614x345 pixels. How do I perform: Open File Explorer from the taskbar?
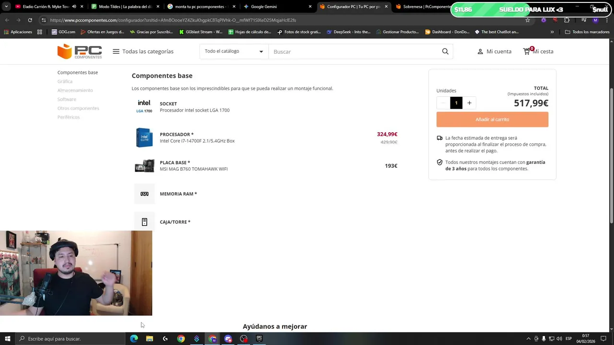click(x=150, y=339)
